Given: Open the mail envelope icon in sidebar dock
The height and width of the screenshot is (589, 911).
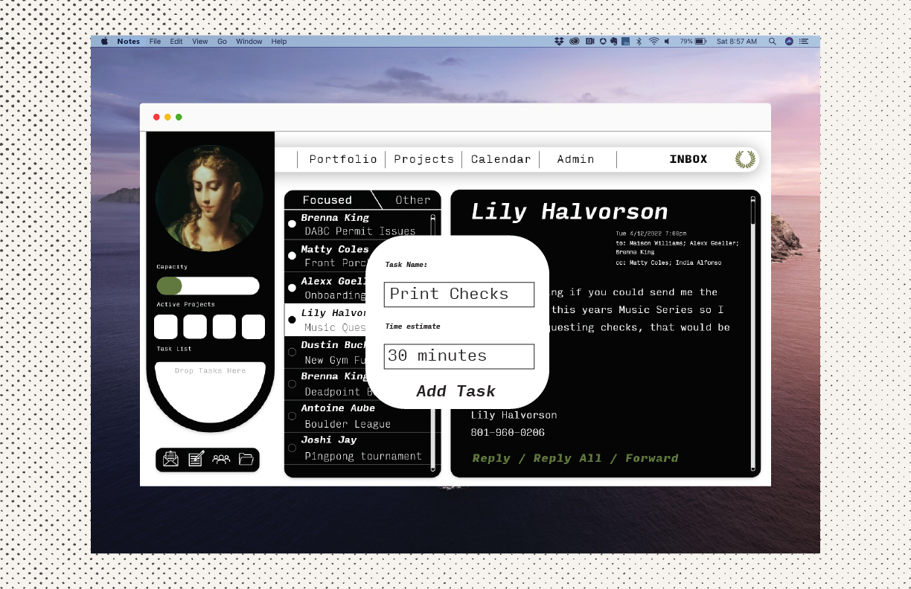Looking at the screenshot, I should point(170,459).
